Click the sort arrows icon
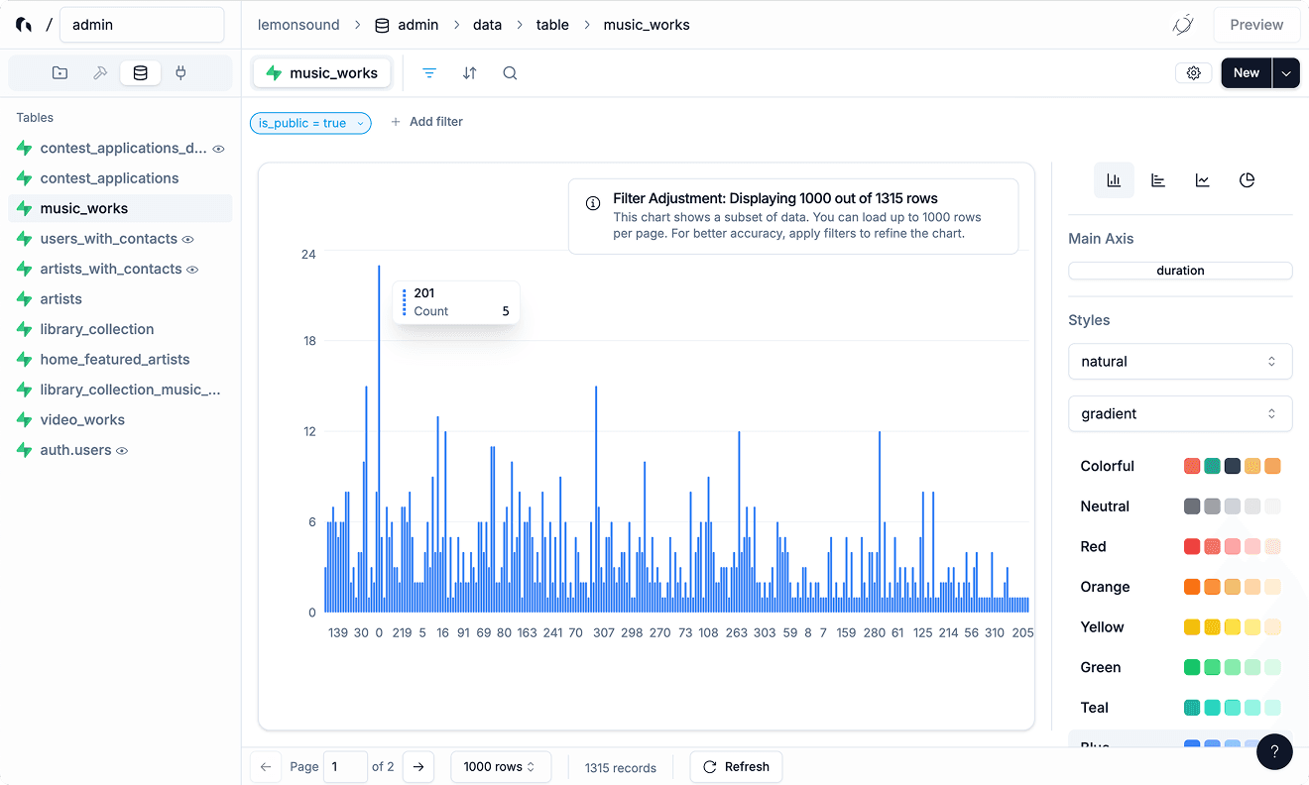This screenshot has width=1309, height=785. (470, 73)
